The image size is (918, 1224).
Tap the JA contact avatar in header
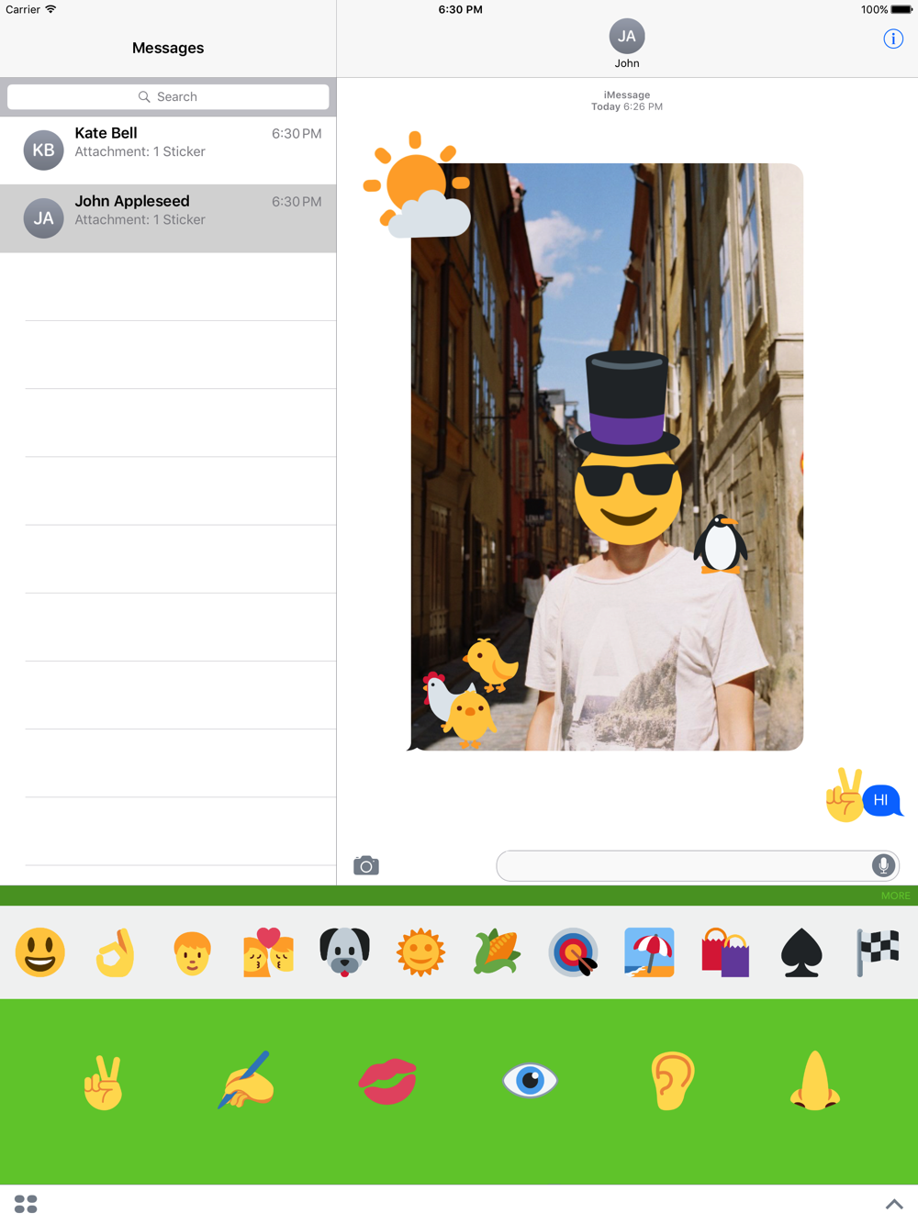tap(627, 37)
